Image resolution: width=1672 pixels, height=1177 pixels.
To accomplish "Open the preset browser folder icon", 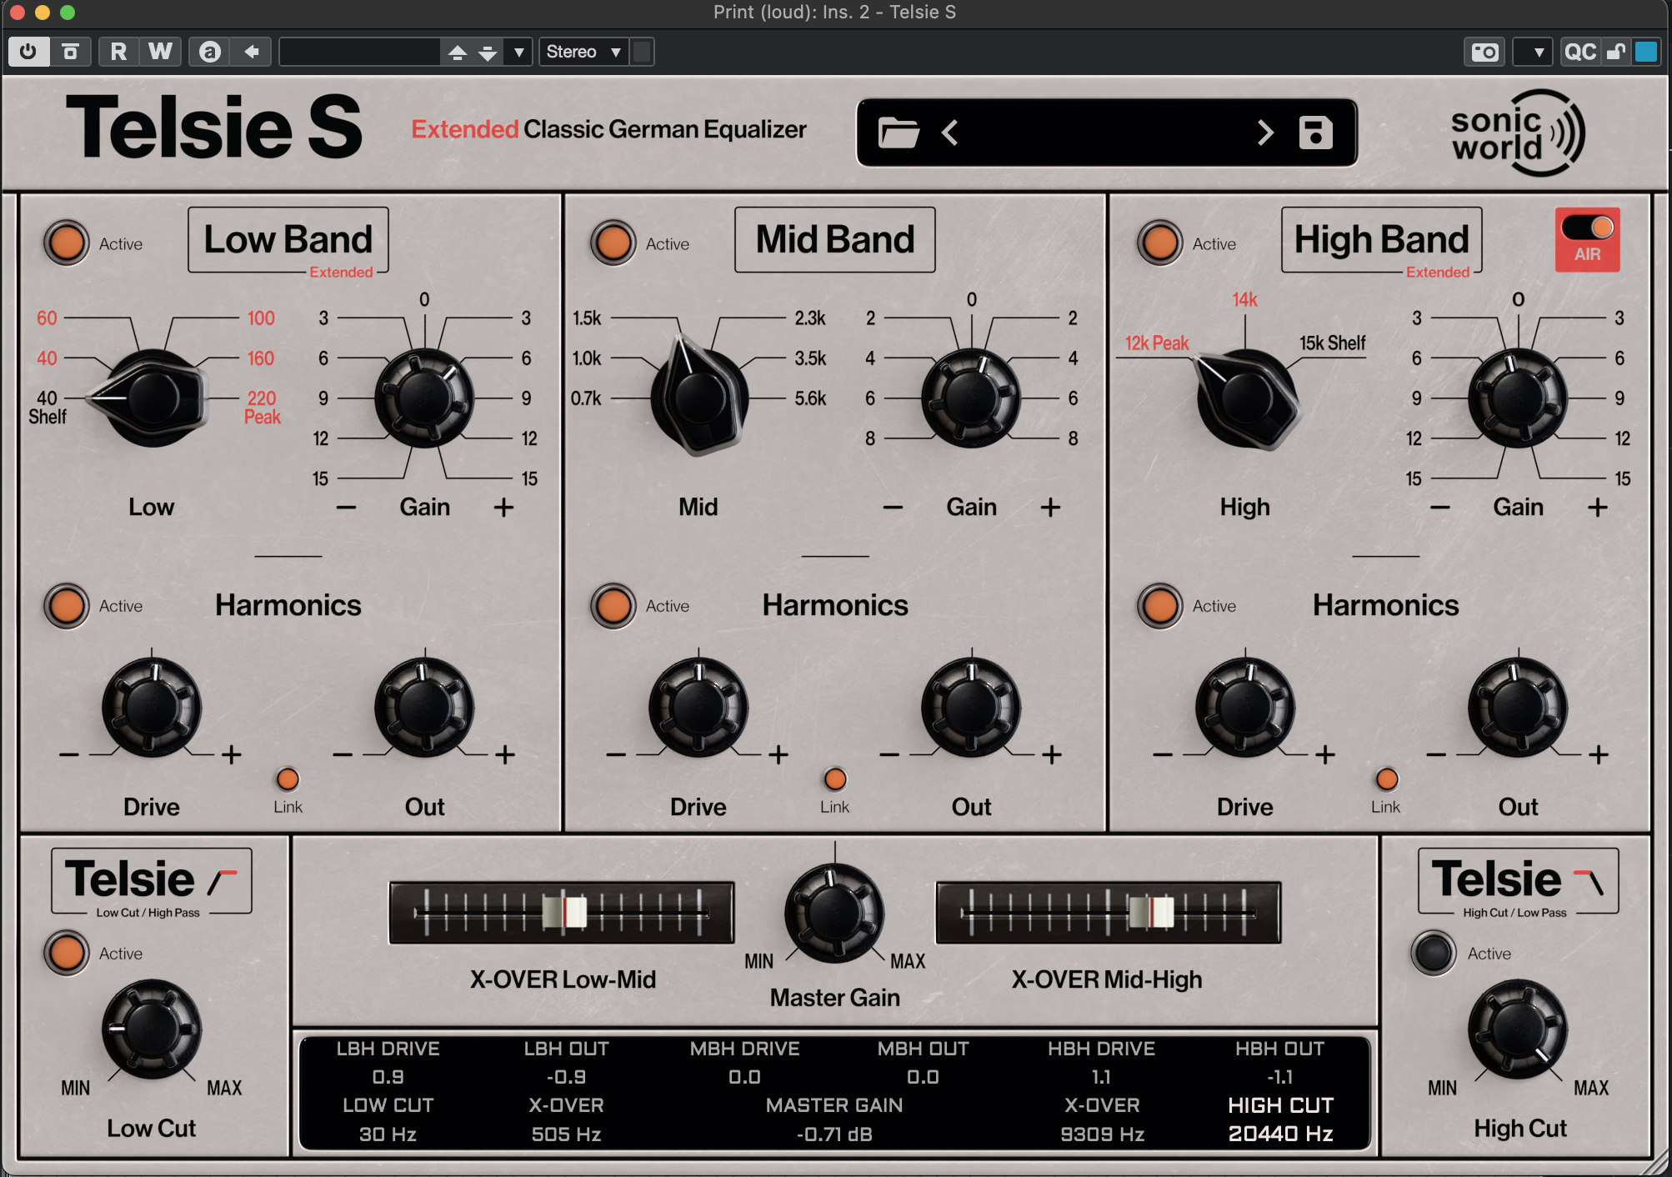I will pyautogui.click(x=899, y=133).
